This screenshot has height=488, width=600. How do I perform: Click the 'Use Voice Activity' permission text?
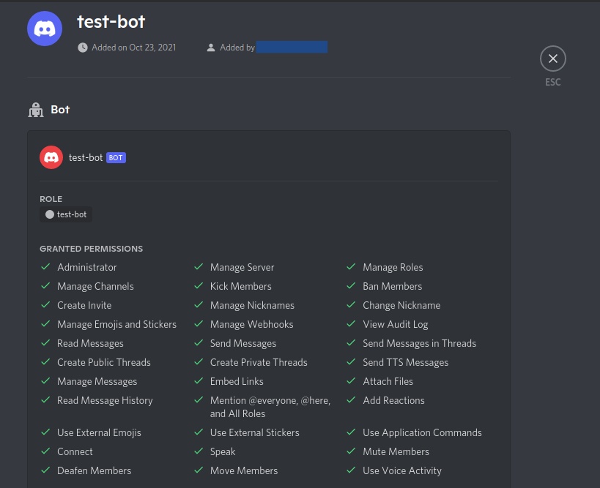(x=402, y=470)
